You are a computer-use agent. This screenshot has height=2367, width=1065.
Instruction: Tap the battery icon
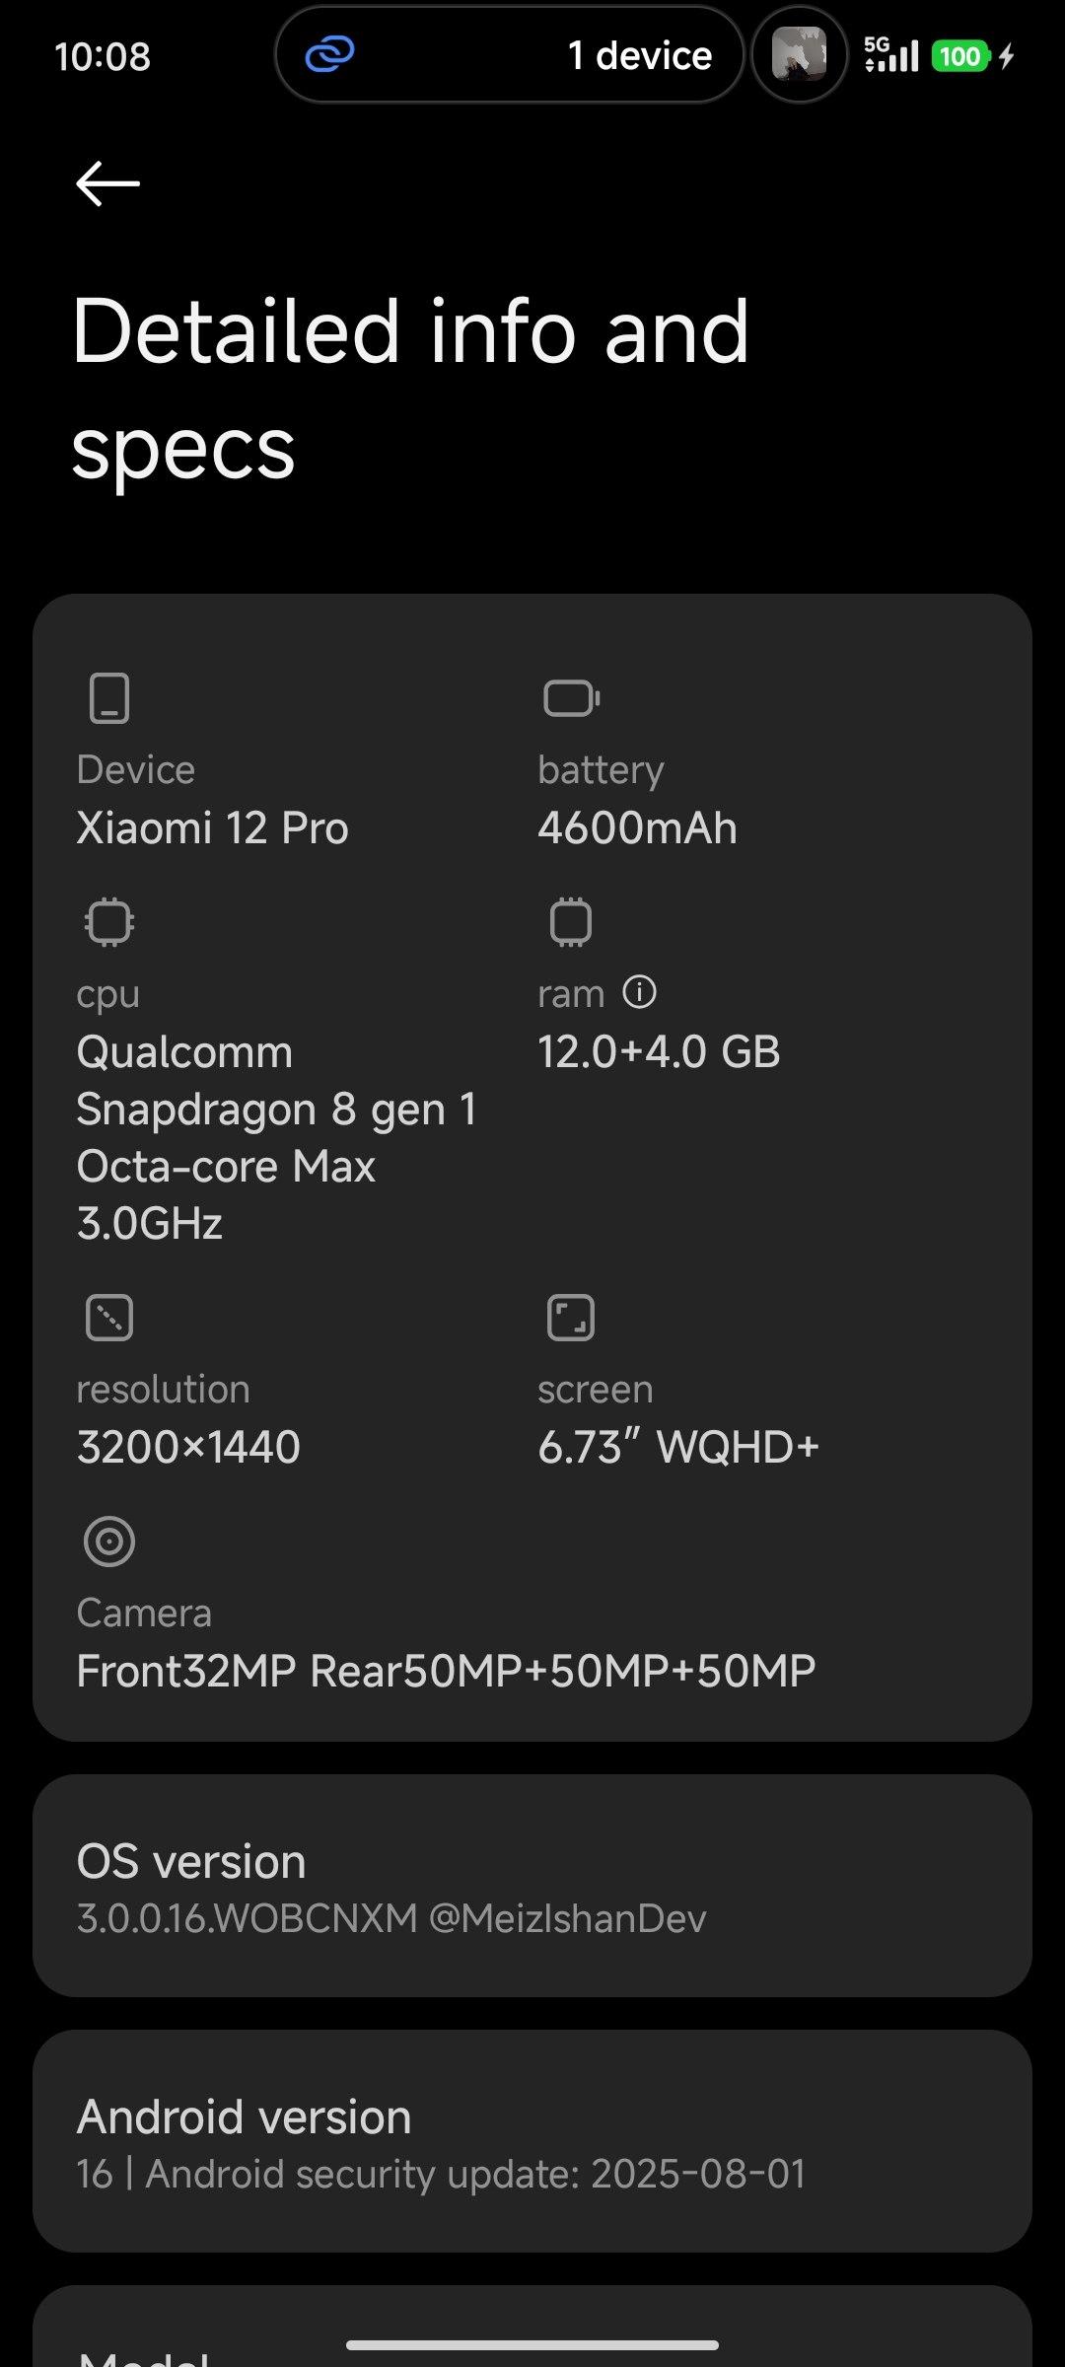[x=571, y=698]
